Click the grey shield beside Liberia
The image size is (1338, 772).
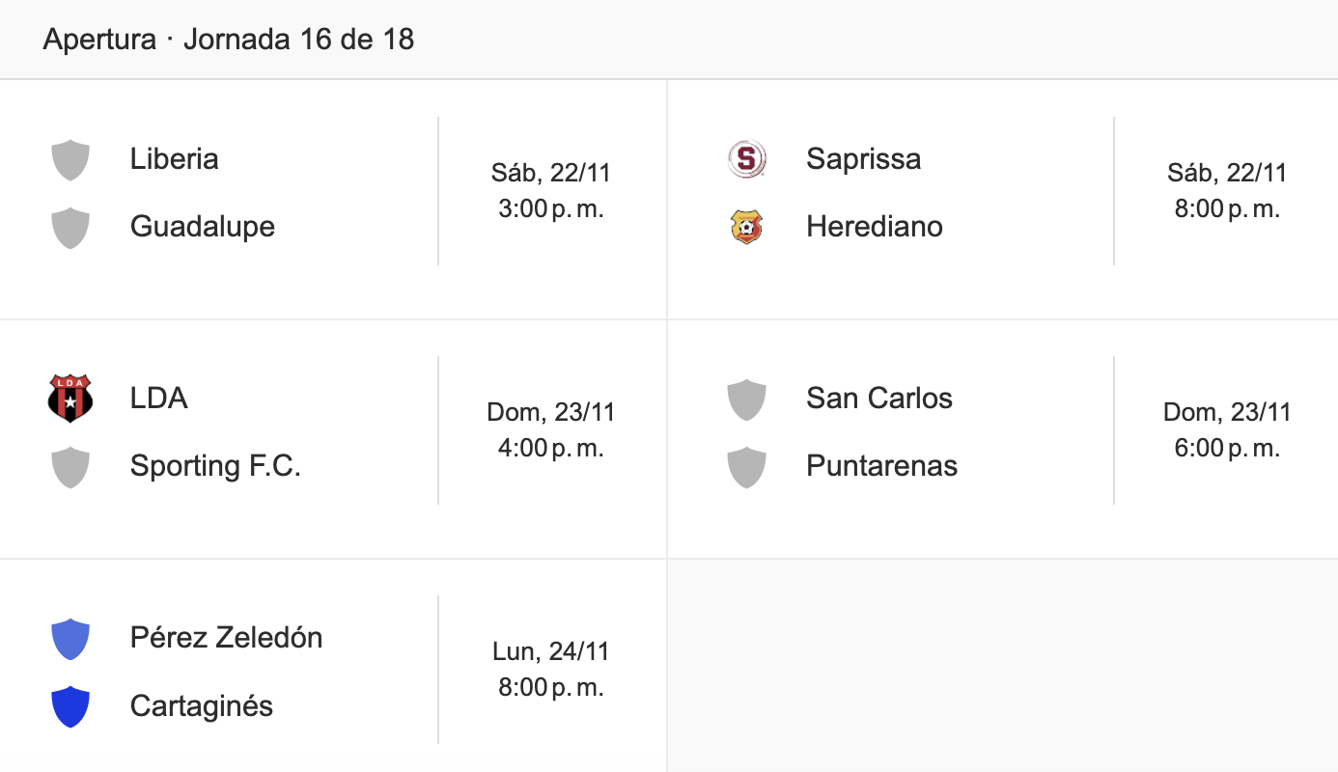(70, 159)
